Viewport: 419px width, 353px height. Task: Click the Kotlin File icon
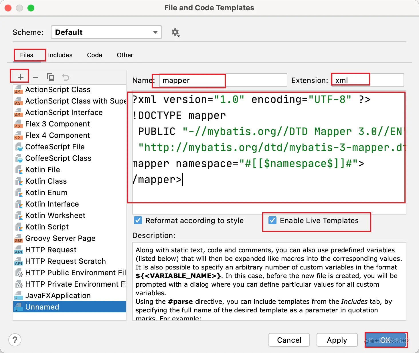tap(19, 170)
